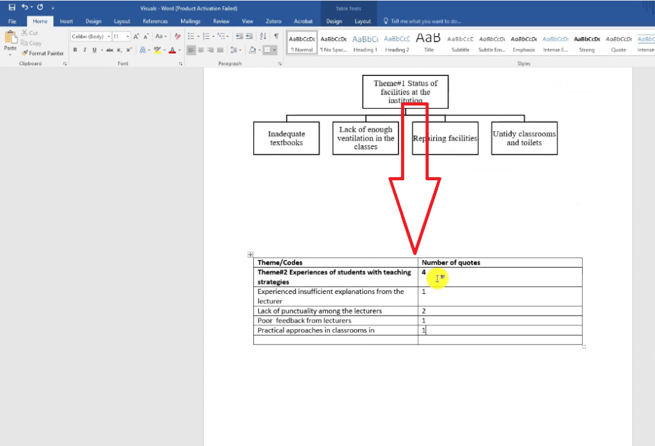This screenshot has height=446, width=655.
Task: Increase the paragraph indent
Action: pos(249,36)
